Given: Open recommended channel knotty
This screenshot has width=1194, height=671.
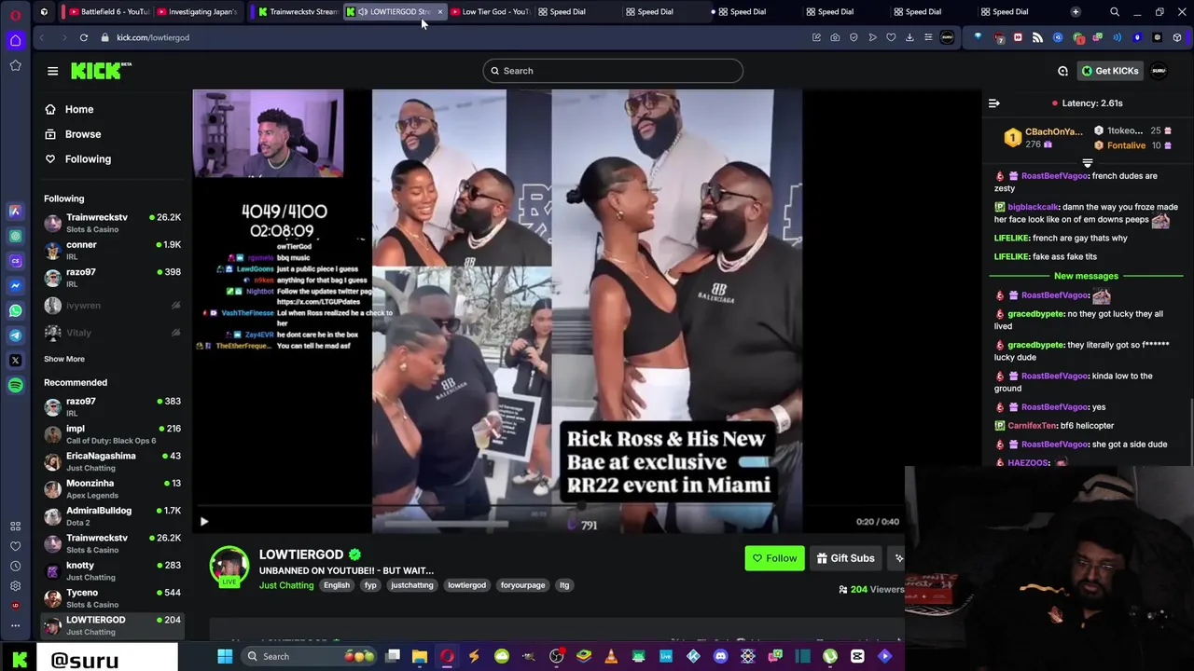Looking at the screenshot, I should point(112,570).
